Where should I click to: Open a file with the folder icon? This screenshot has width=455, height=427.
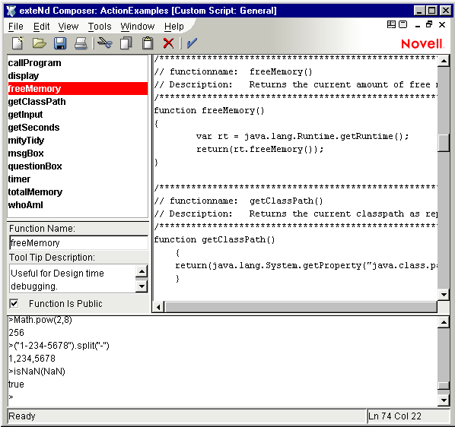tap(39, 43)
